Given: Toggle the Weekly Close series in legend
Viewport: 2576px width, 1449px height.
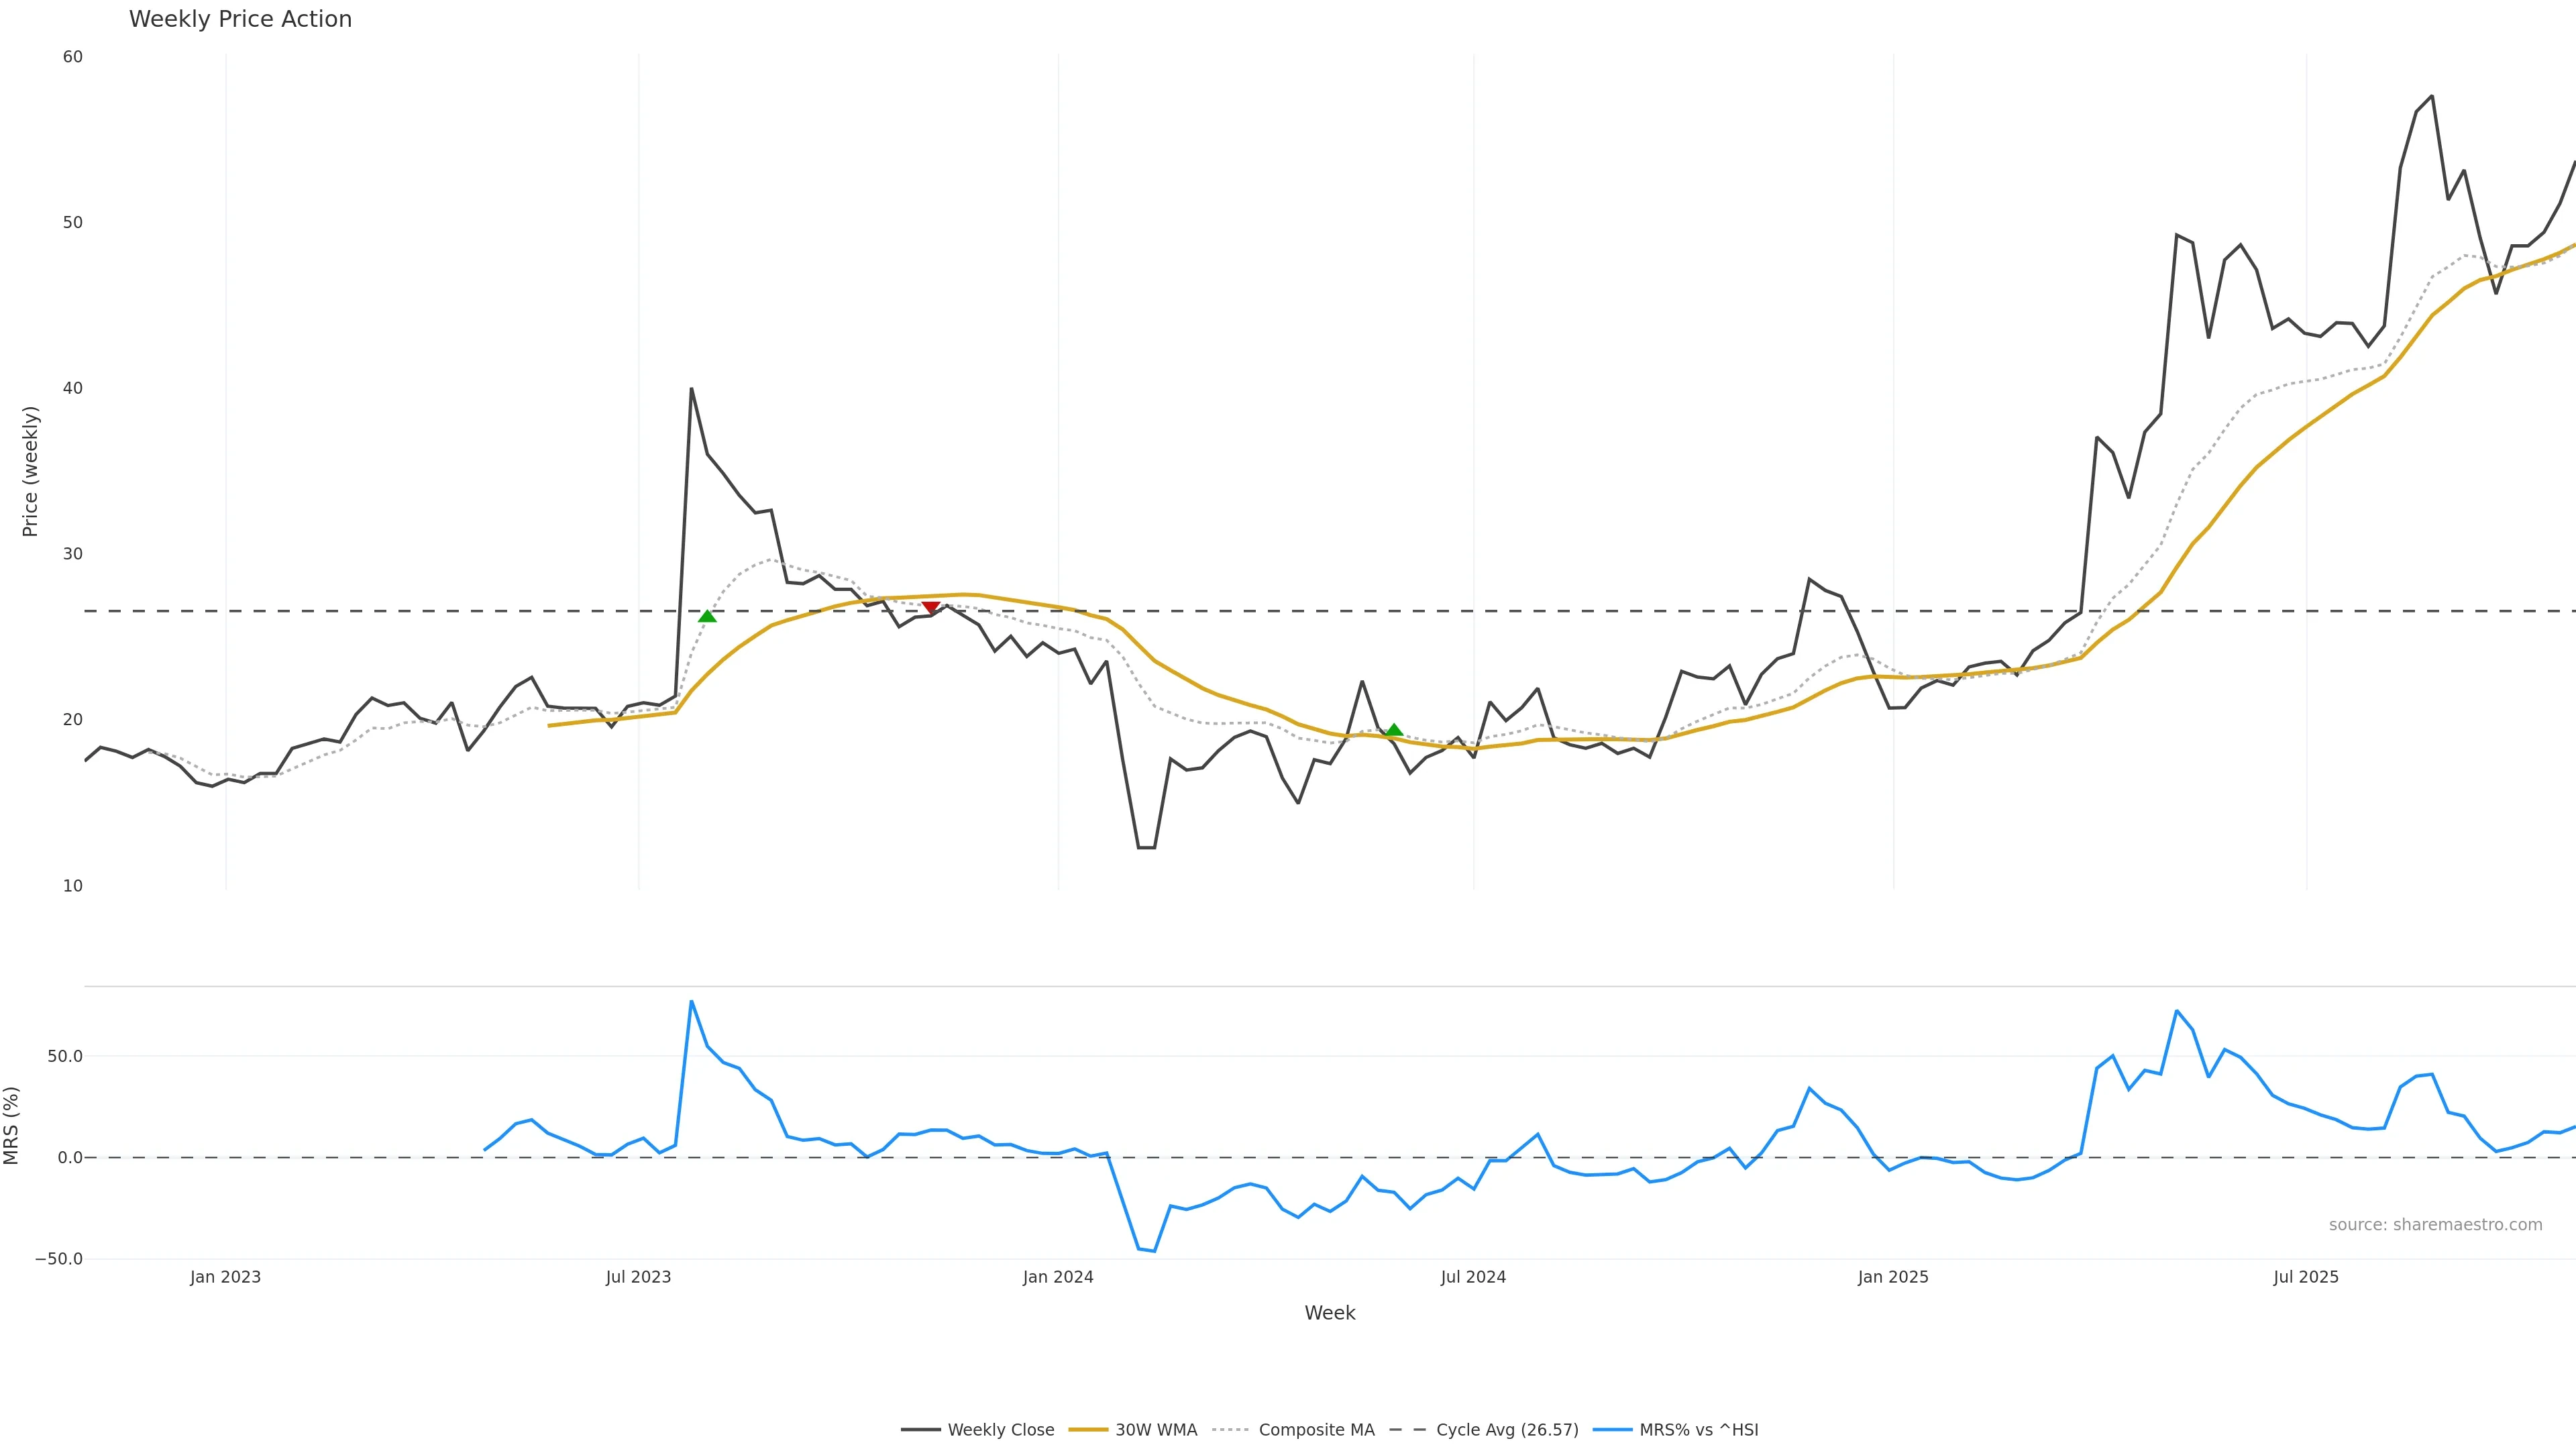Looking at the screenshot, I should (x=1000, y=1430).
